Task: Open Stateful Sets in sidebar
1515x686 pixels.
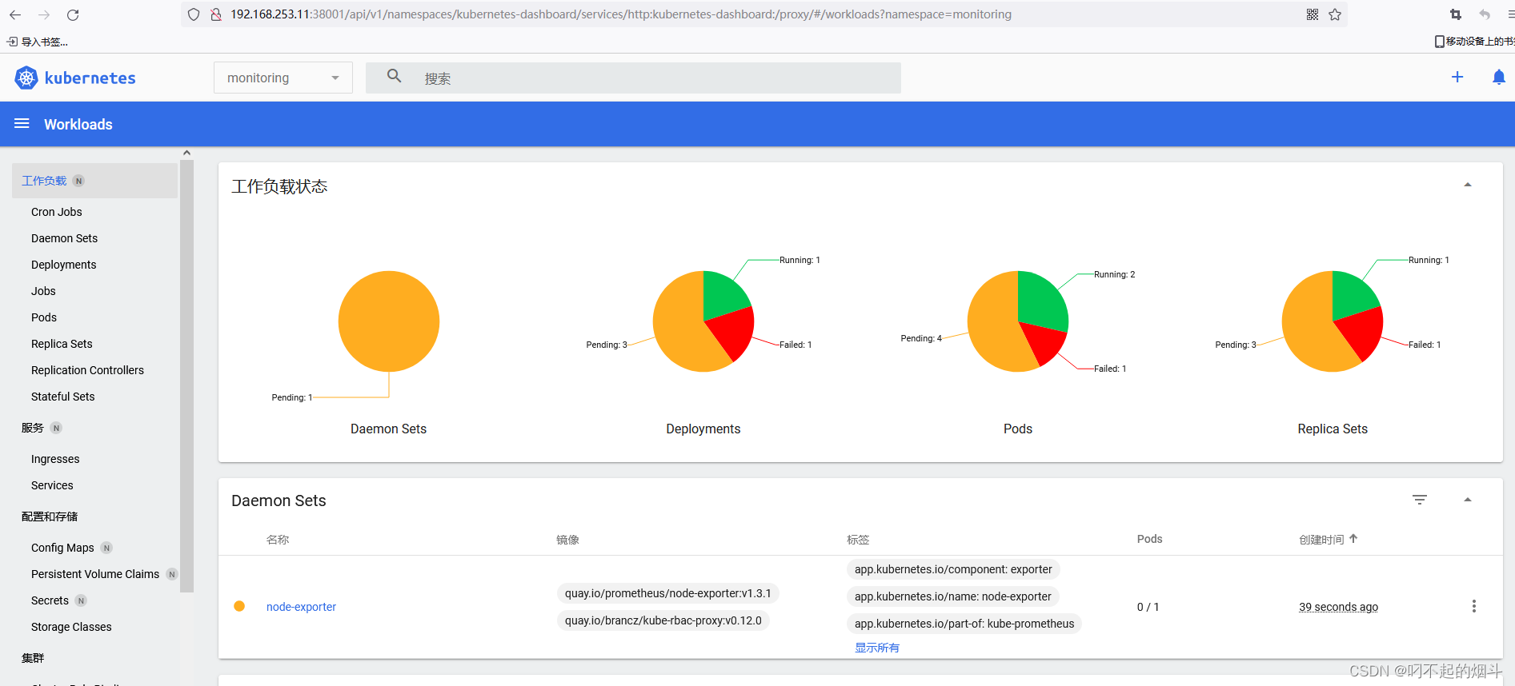Action: pos(62,397)
